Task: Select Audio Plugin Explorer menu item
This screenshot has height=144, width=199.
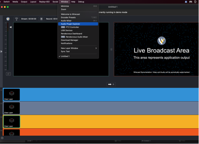Action: (78, 24)
